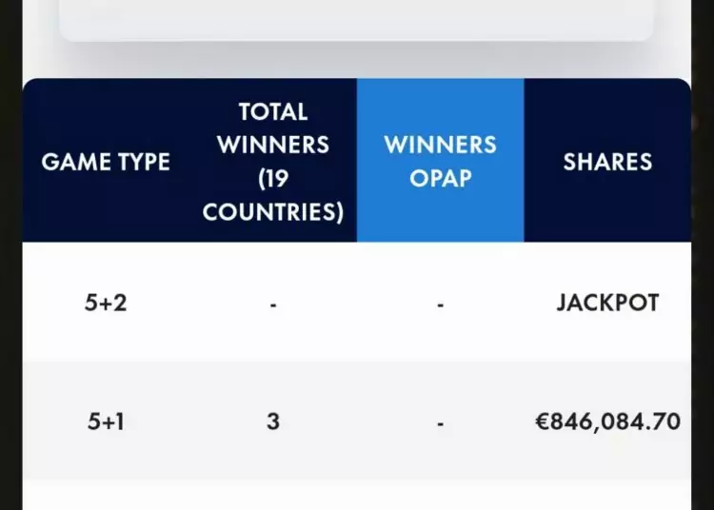Screen dimensions: 714x510
Task: Click the WINNERS word under TOTAL
Action: (x=273, y=145)
